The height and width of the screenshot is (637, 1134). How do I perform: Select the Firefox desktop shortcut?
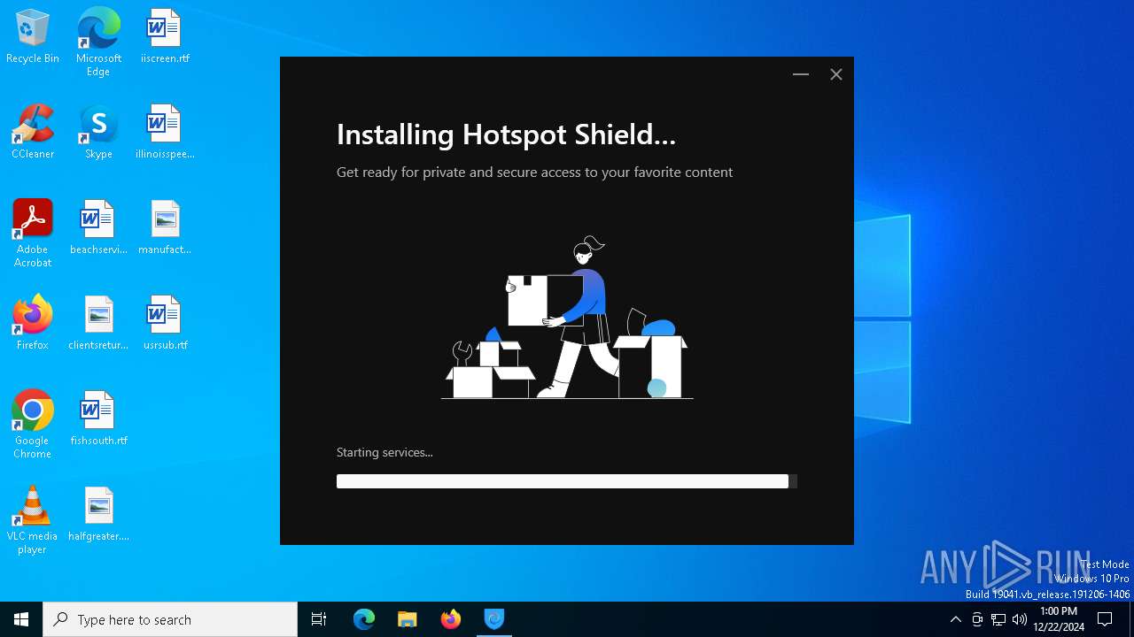(33, 324)
